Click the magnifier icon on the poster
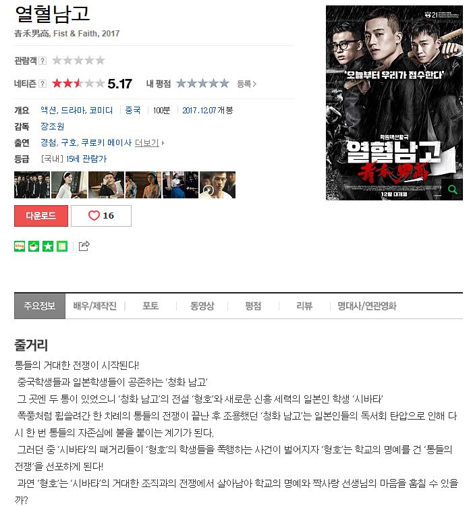 click(452, 190)
